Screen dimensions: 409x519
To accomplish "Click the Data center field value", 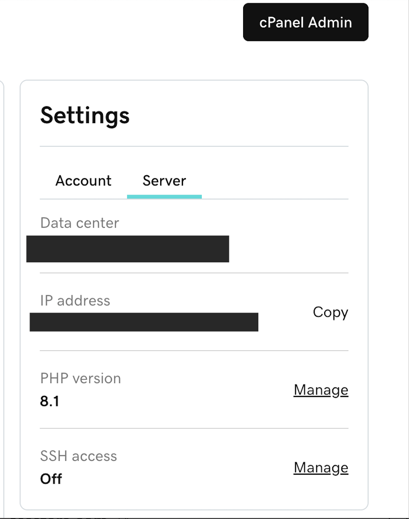I will [128, 249].
